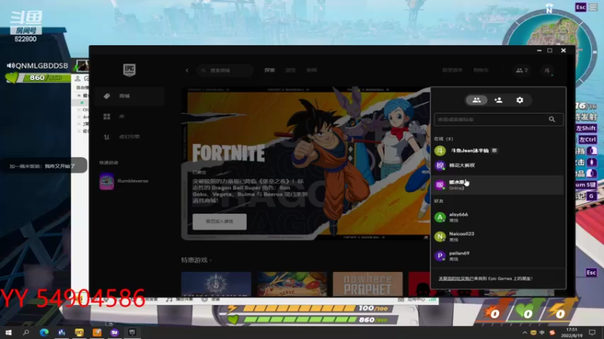Open the Nowhere Prophet game thumbnail
This screenshot has width=604, height=339.
point(368,284)
